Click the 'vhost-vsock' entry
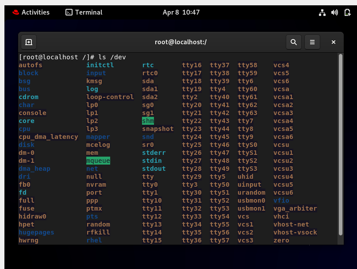357x269 pixels. pos(295,233)
